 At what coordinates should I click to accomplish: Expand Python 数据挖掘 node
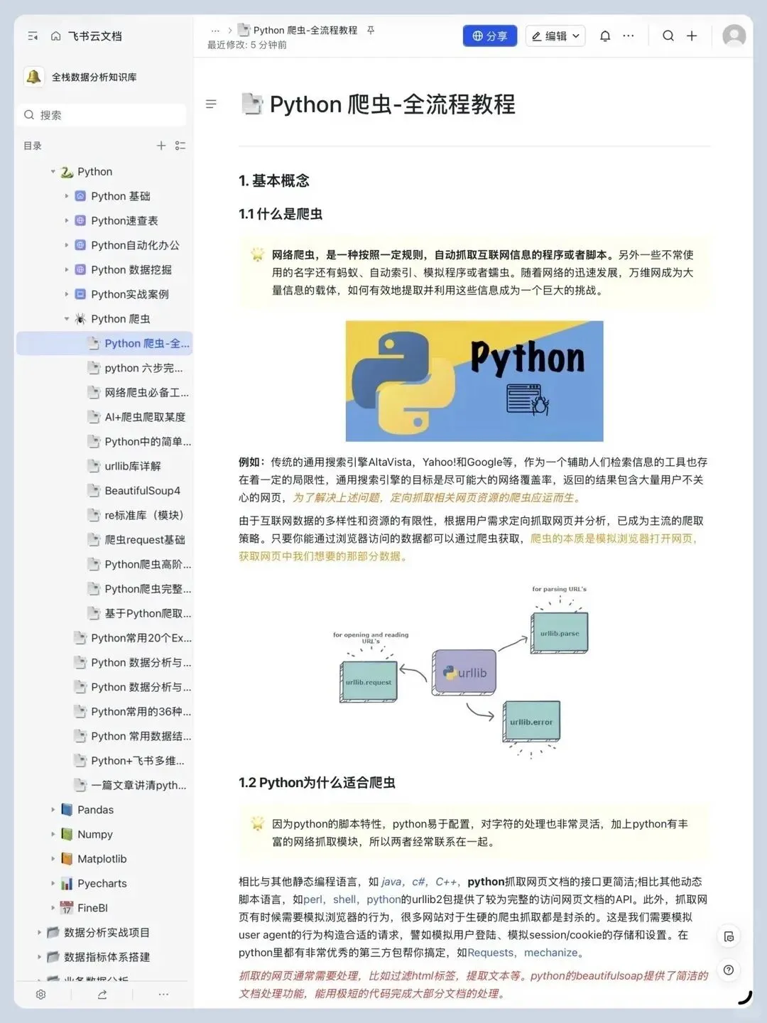coord(67,270)
